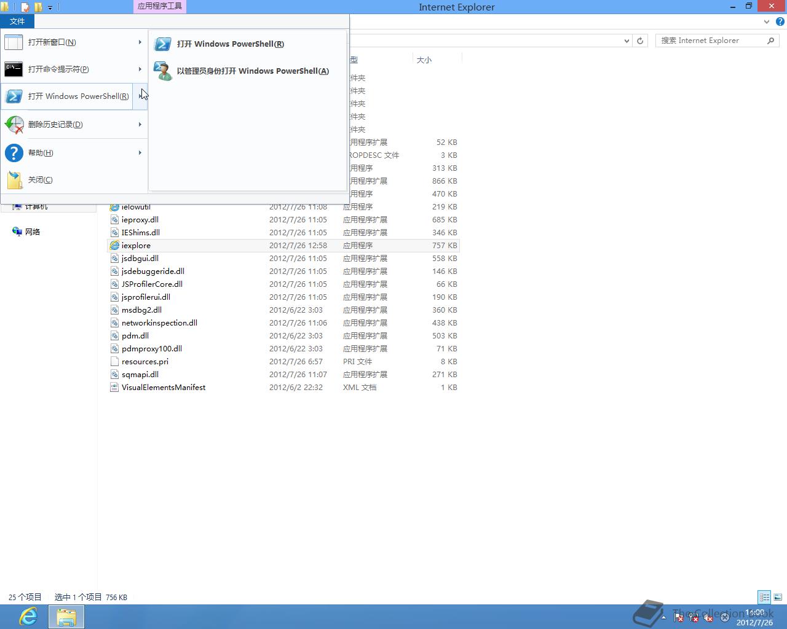Viewport: 787px width, 629px height.
Task: Click the taskbar clock showing 2012/7/26
Action: tap(755, 617)
